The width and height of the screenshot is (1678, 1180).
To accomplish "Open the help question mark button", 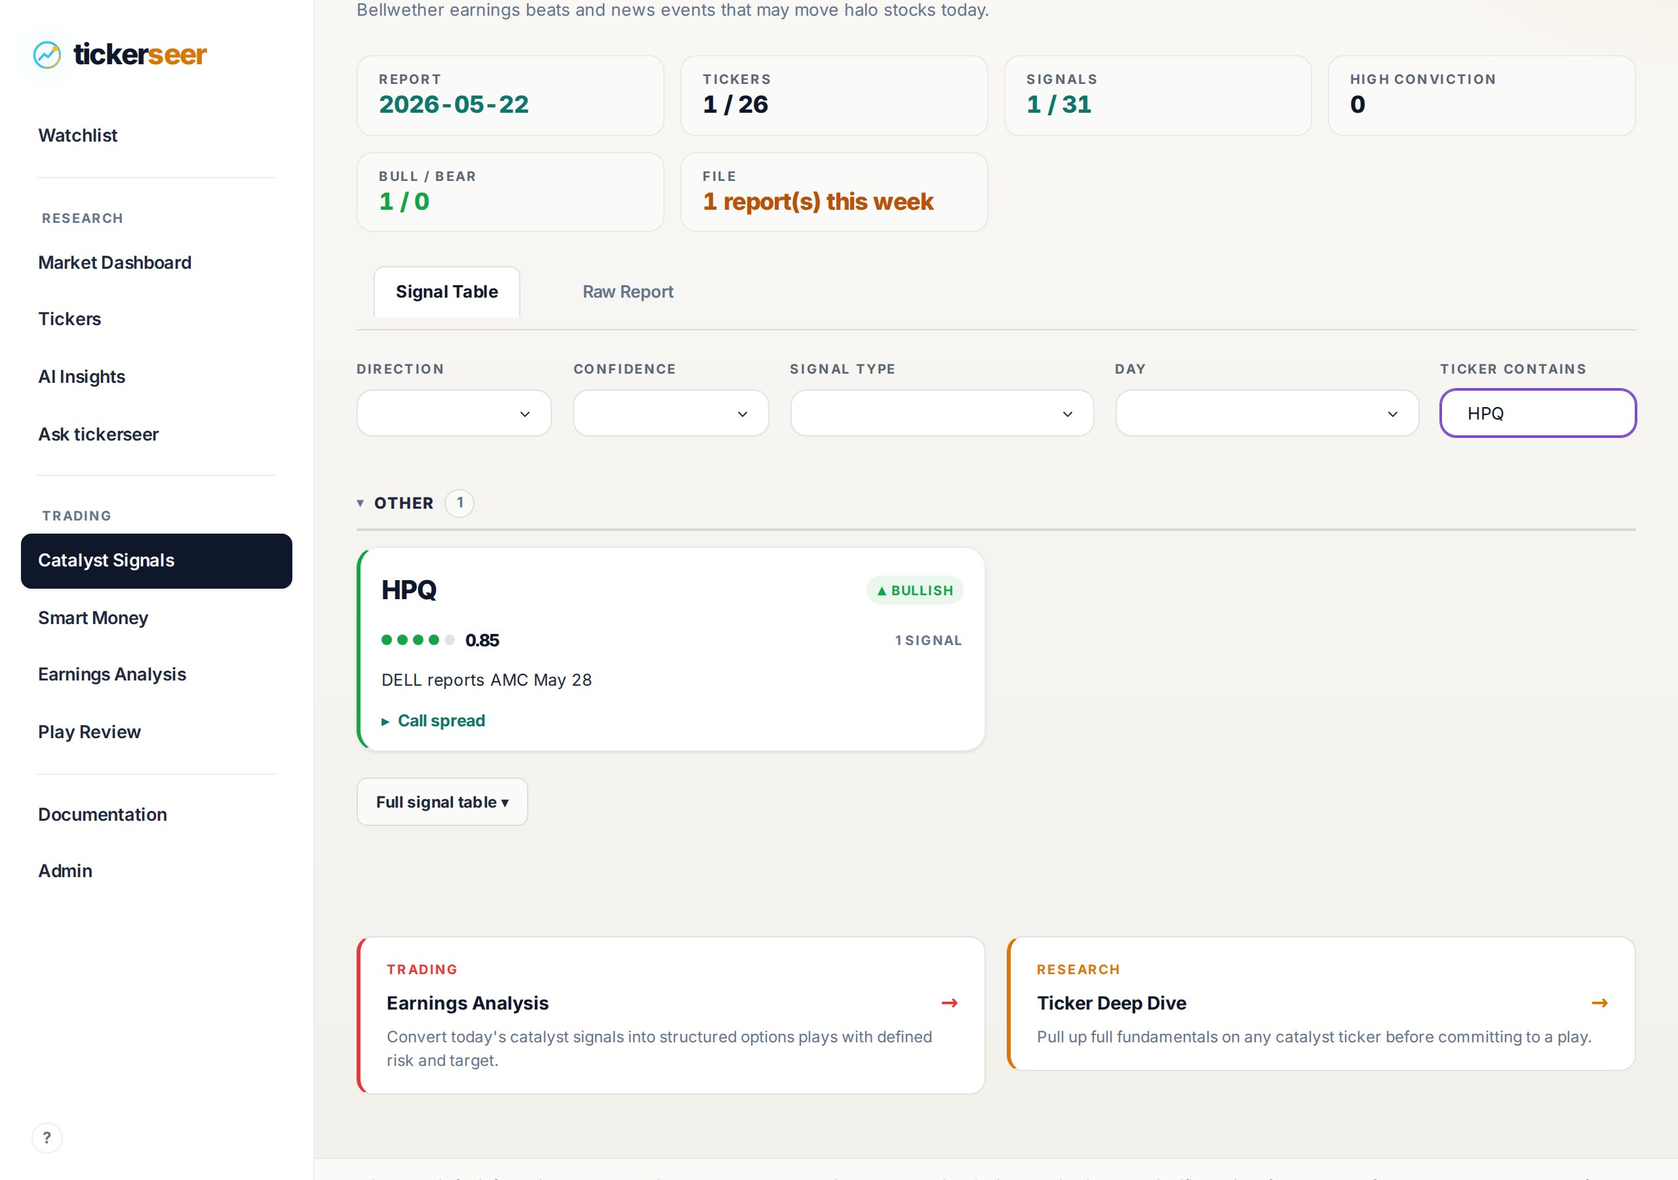I will click(47, 1137).
